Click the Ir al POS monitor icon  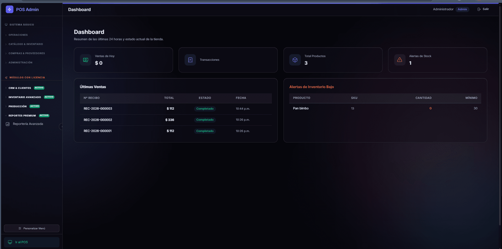pyautogui.click(x=10, y=242)
